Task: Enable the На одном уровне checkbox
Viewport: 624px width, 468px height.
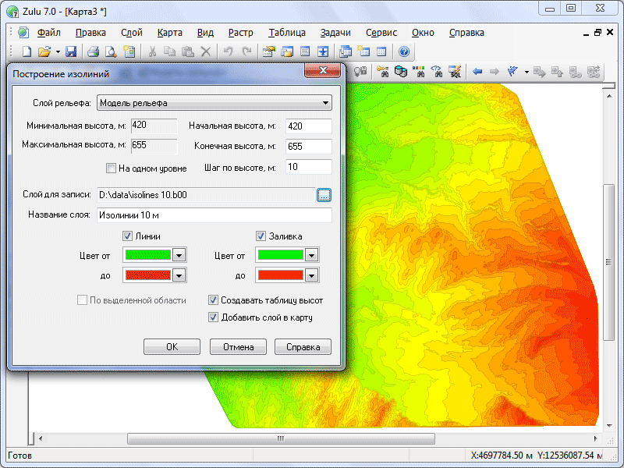Action: pyautogui.click(x=111, y=168)
